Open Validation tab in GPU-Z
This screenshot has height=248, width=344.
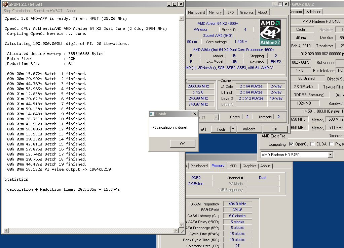313,12
